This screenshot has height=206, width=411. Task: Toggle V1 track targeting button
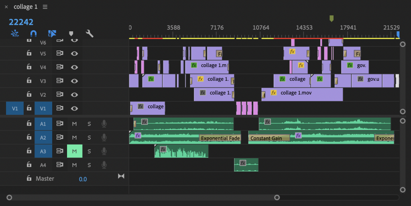pyautogui.click(x=43, y=108)
